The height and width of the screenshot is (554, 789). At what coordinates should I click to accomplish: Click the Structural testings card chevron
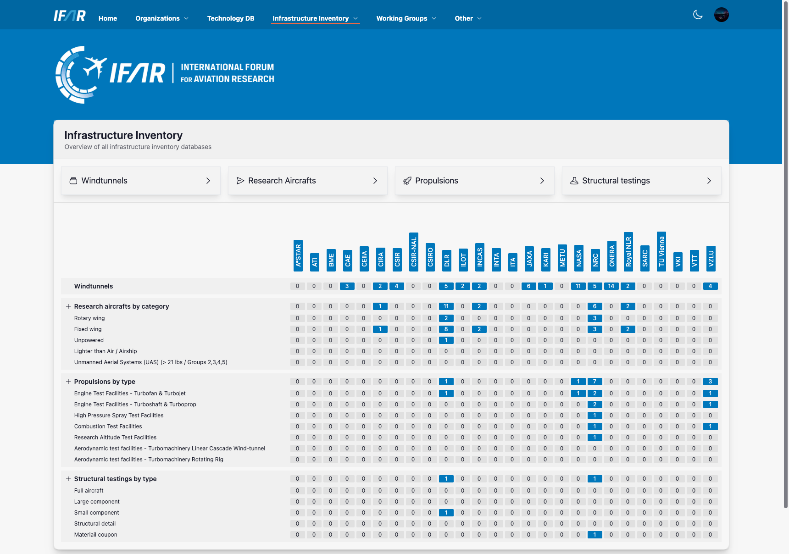709,181
